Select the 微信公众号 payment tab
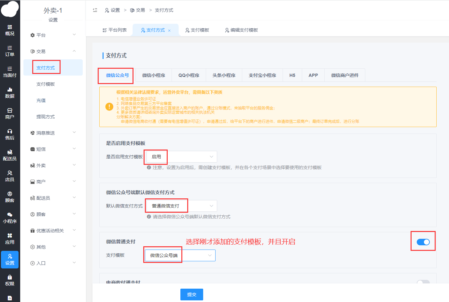The height and width of the screenshot is (302, 449). (x=117, y=75)
